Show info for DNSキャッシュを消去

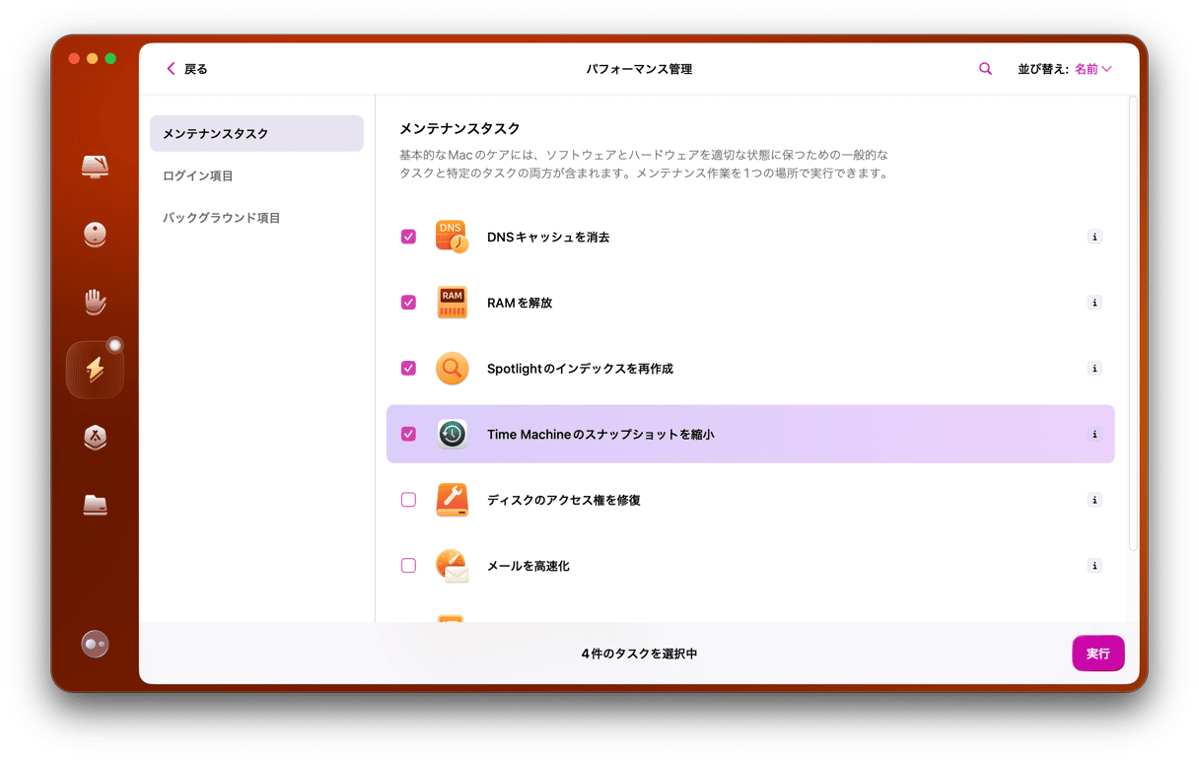(x=1094, y=237)
